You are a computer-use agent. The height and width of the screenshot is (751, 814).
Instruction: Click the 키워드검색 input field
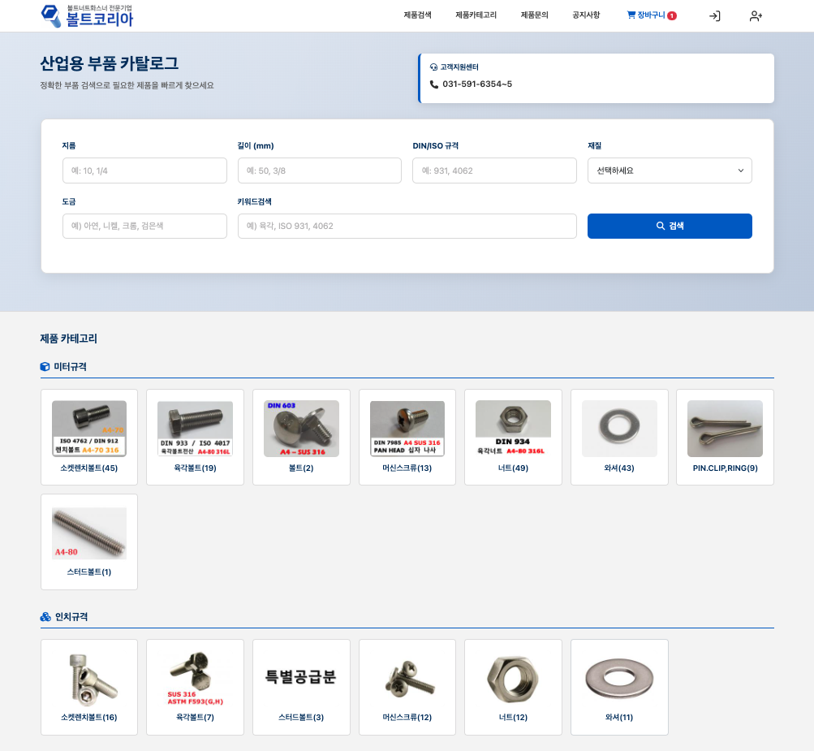407,226
